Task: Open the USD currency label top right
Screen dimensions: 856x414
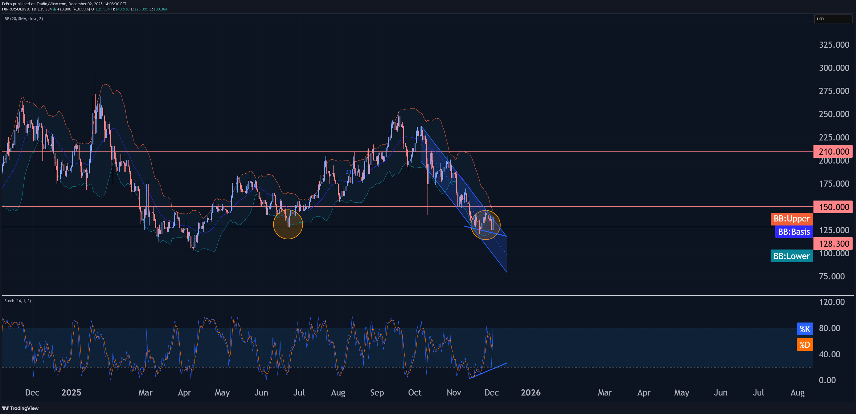Action: point(832,19)
